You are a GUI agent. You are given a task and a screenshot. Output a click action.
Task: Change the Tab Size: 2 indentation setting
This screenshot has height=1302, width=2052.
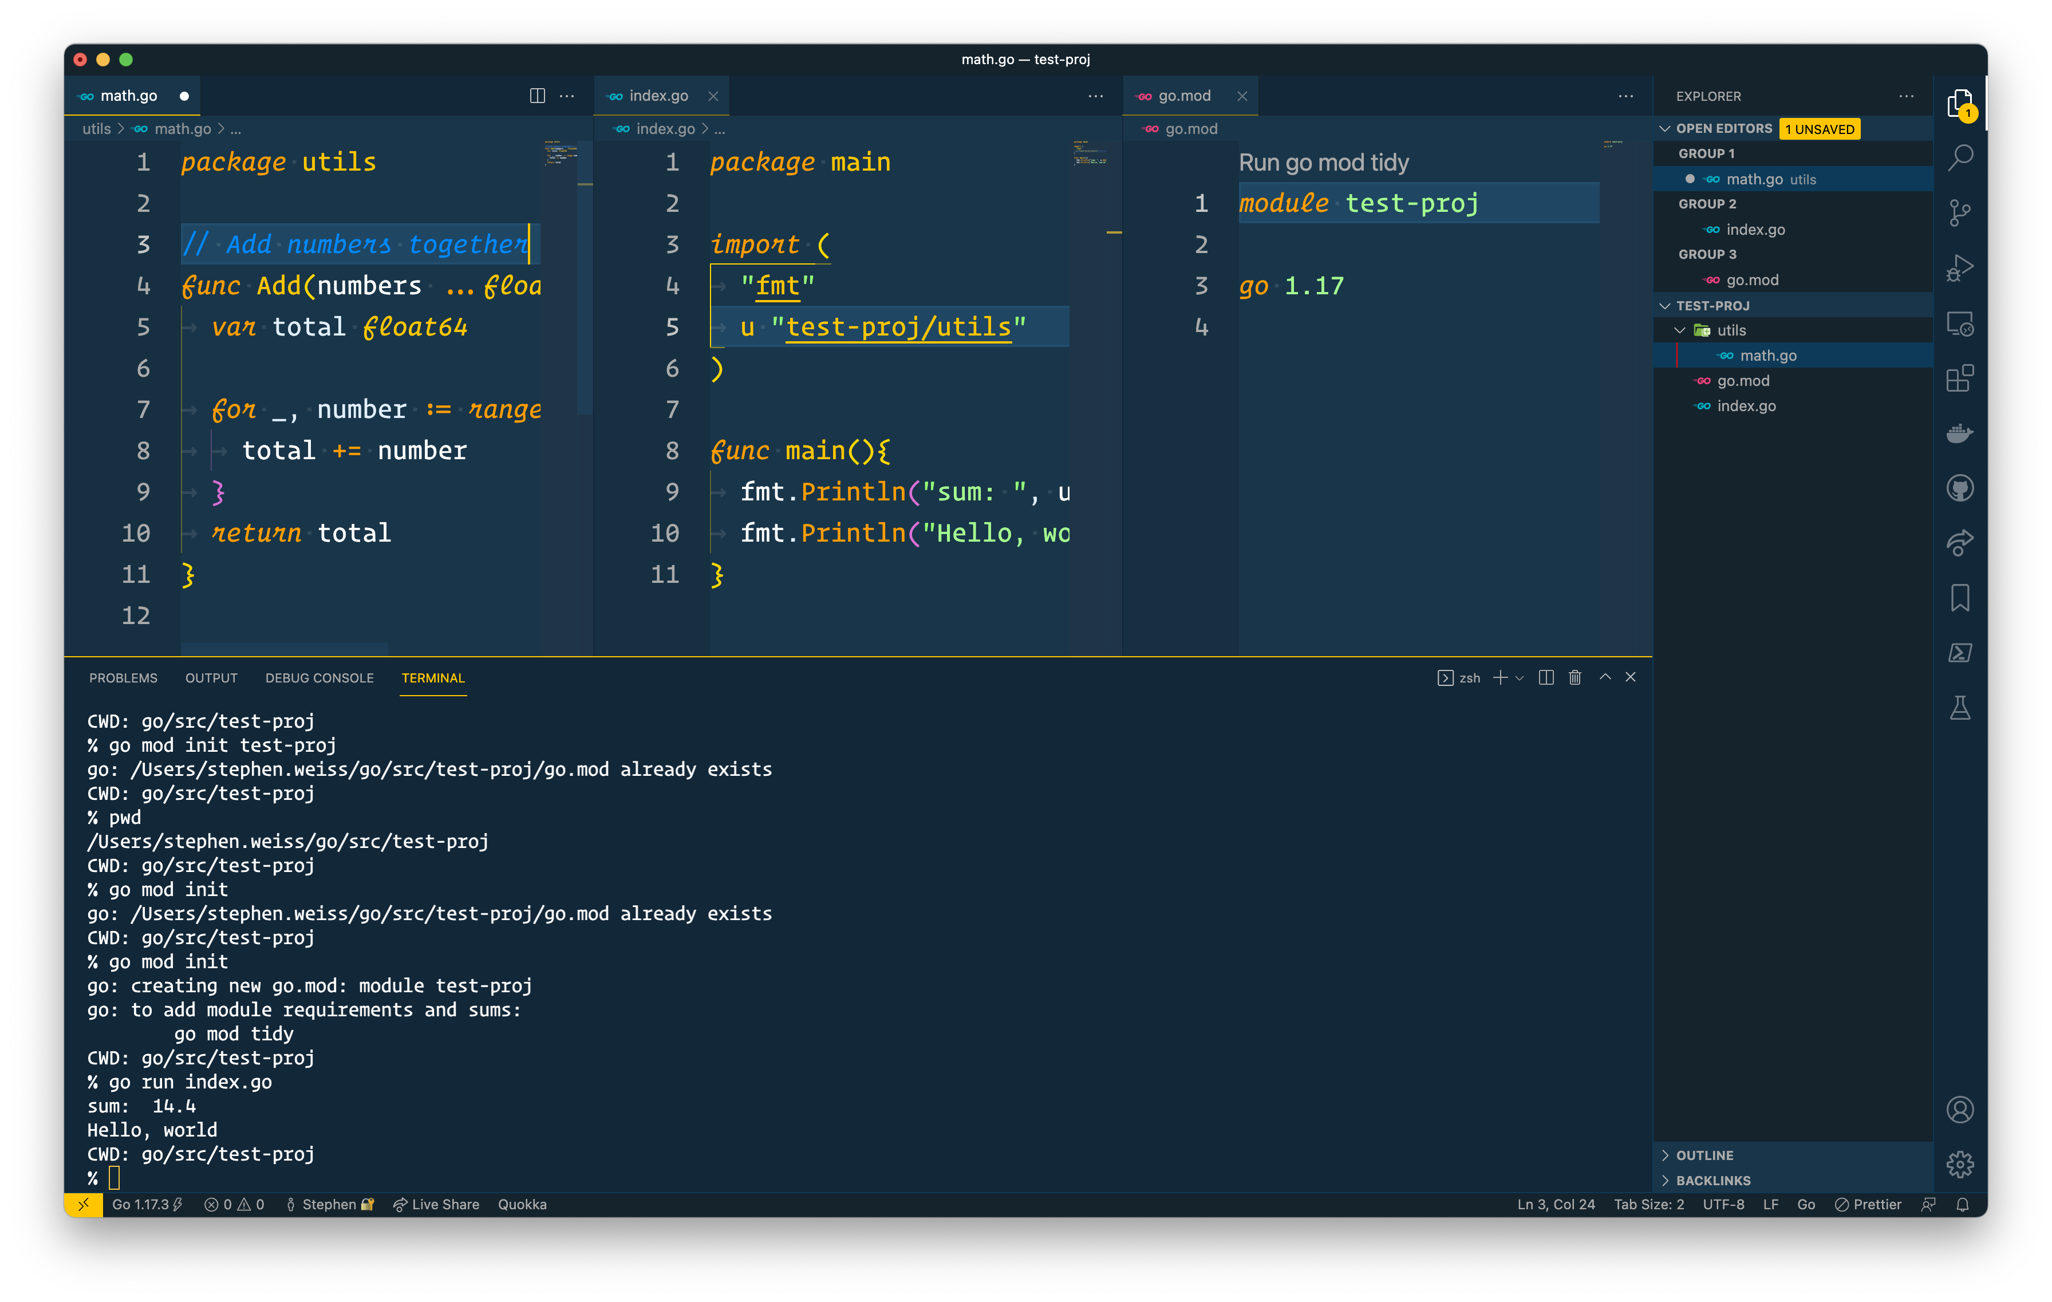[1648, 1204]
